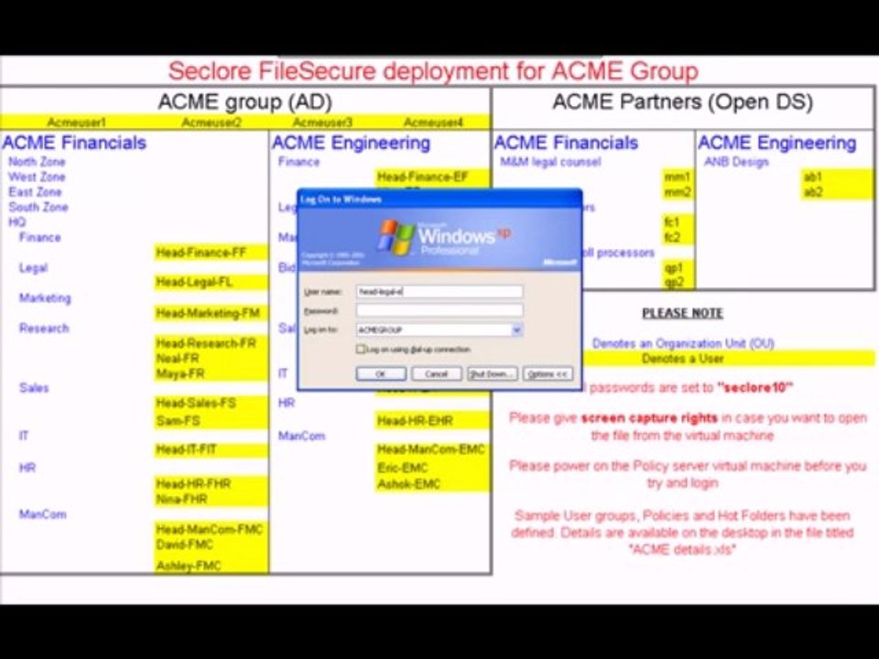Click the ACME group (AD) header

coord(245,102)
